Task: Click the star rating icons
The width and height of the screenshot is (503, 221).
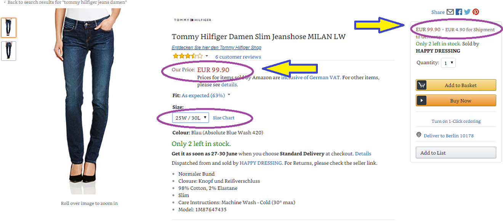Action: (187, 56)
